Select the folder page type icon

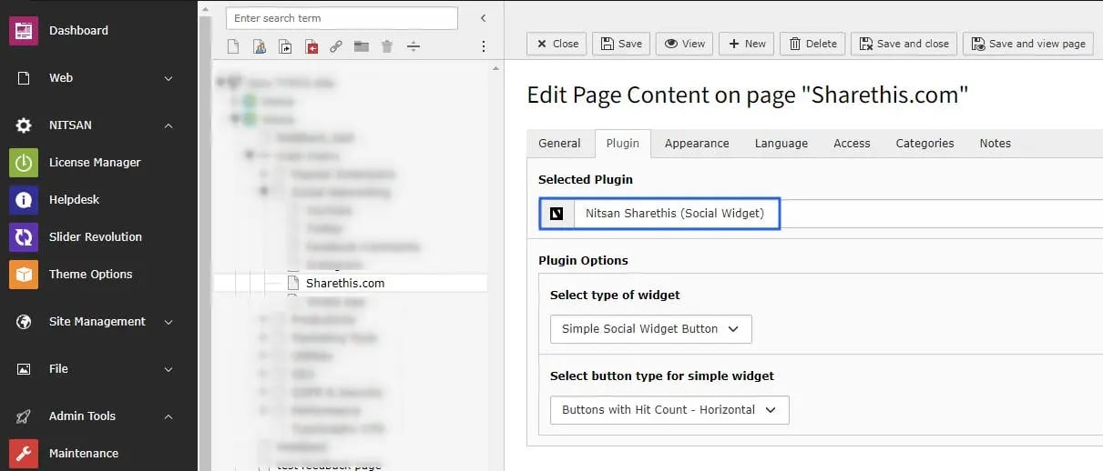[362, 46]
